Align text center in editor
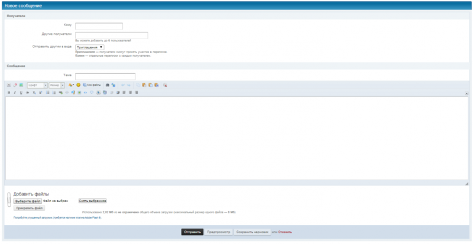Image resolution: width=473 pixels, height=244 pixels. pos(130,93)
